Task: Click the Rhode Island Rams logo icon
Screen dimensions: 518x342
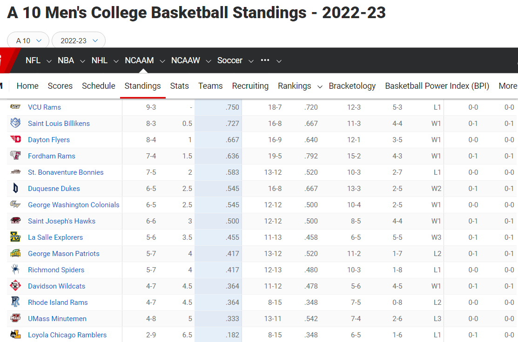Action: coord(15,303)
